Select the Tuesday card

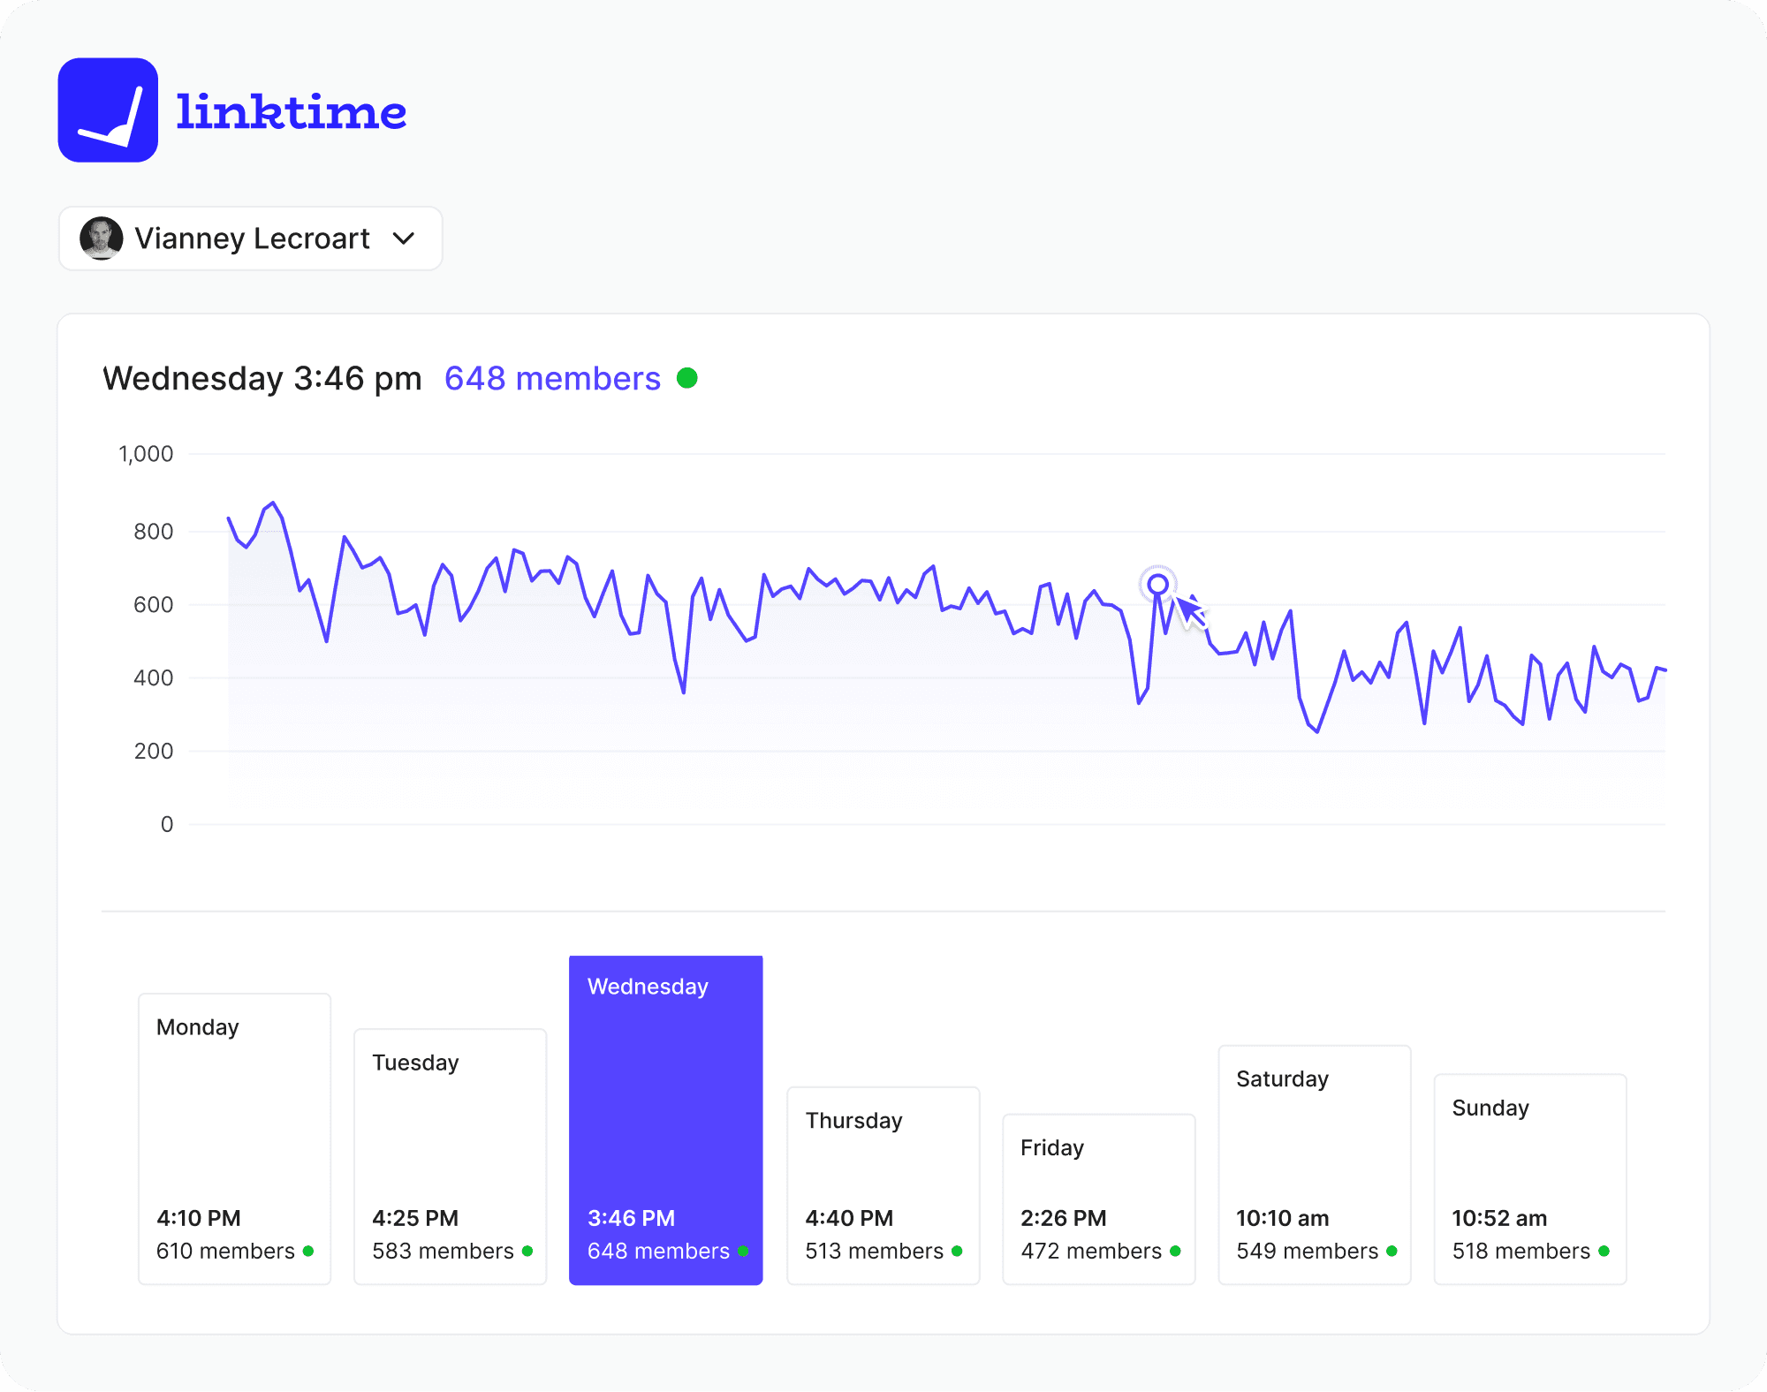click(450, 1156)
